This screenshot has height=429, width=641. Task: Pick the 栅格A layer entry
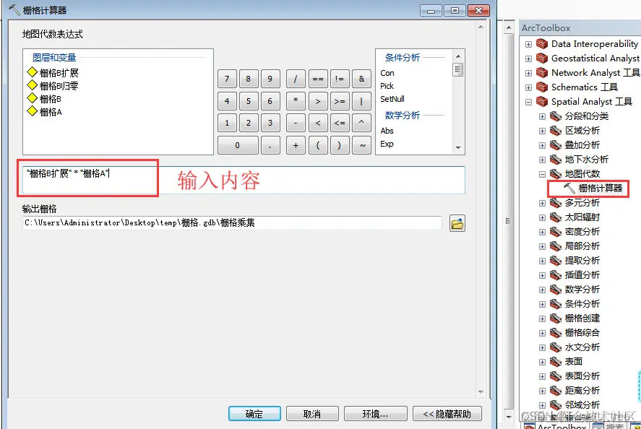(x=44, y=112)
